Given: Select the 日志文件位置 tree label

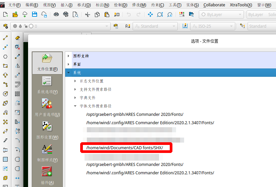Looking at the screenshot, I should [92, 81].
